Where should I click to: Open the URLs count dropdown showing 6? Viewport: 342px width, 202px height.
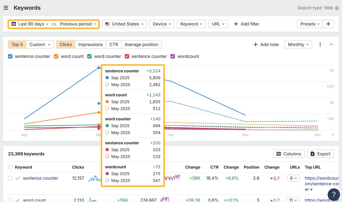(293, 178)
